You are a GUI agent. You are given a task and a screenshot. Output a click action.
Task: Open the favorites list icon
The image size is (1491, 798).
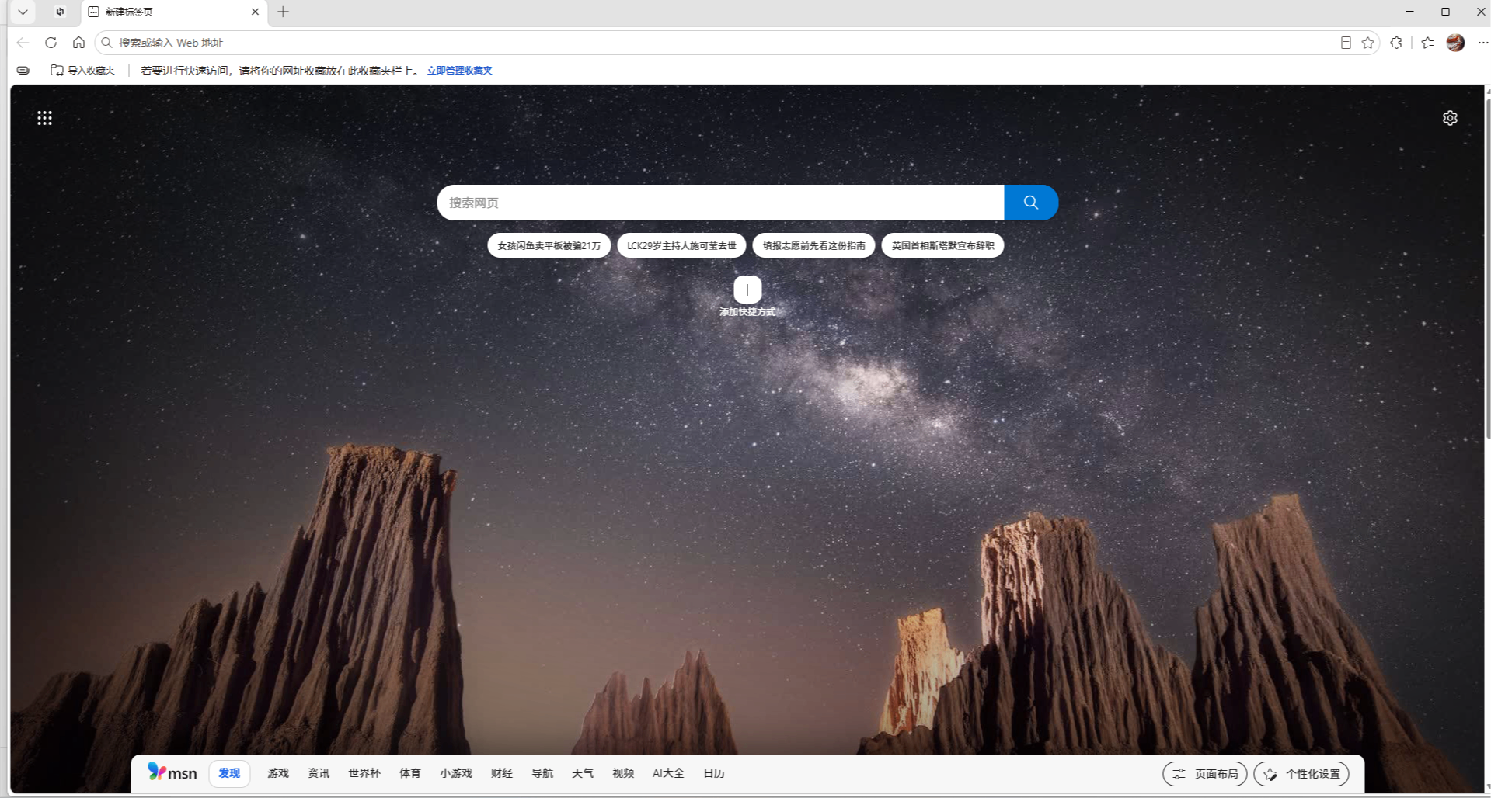(1427, 43)
